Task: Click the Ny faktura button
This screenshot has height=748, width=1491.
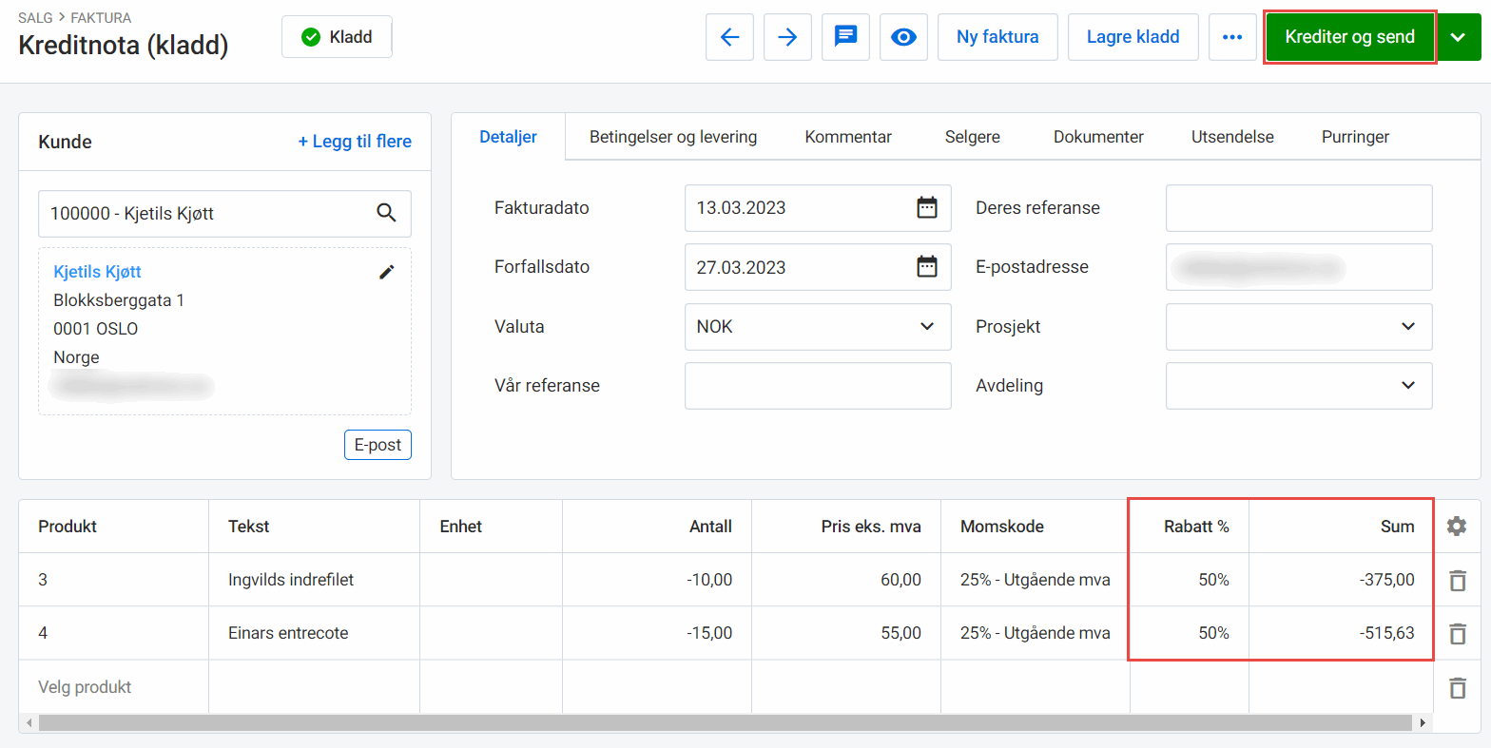Action: [997, 37]
